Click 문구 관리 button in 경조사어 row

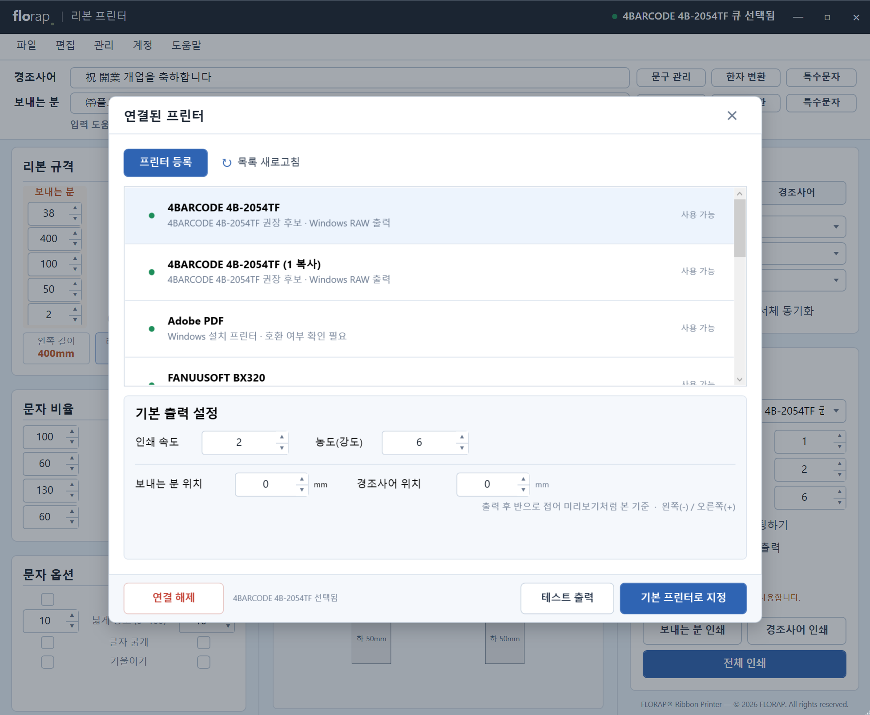coord(671,77)
